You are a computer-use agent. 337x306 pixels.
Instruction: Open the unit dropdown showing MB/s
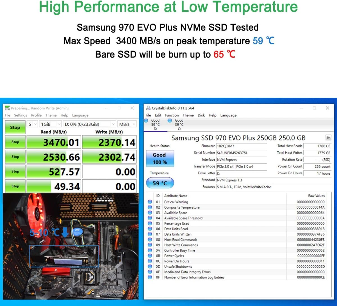[127, 124]
